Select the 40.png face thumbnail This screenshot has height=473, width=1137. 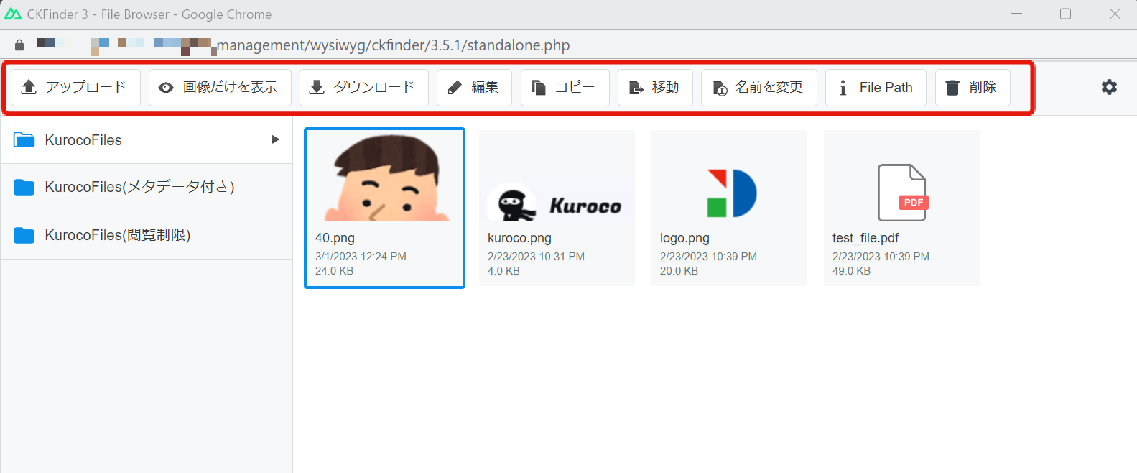388,178
